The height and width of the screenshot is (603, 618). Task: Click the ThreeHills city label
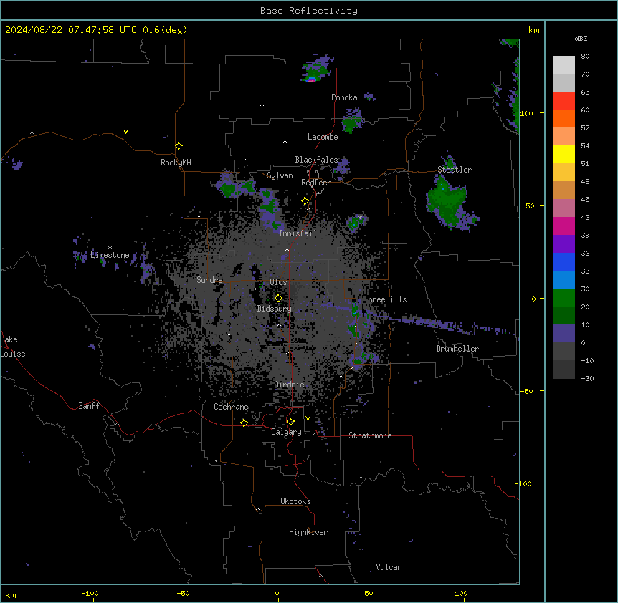[385, 299]
